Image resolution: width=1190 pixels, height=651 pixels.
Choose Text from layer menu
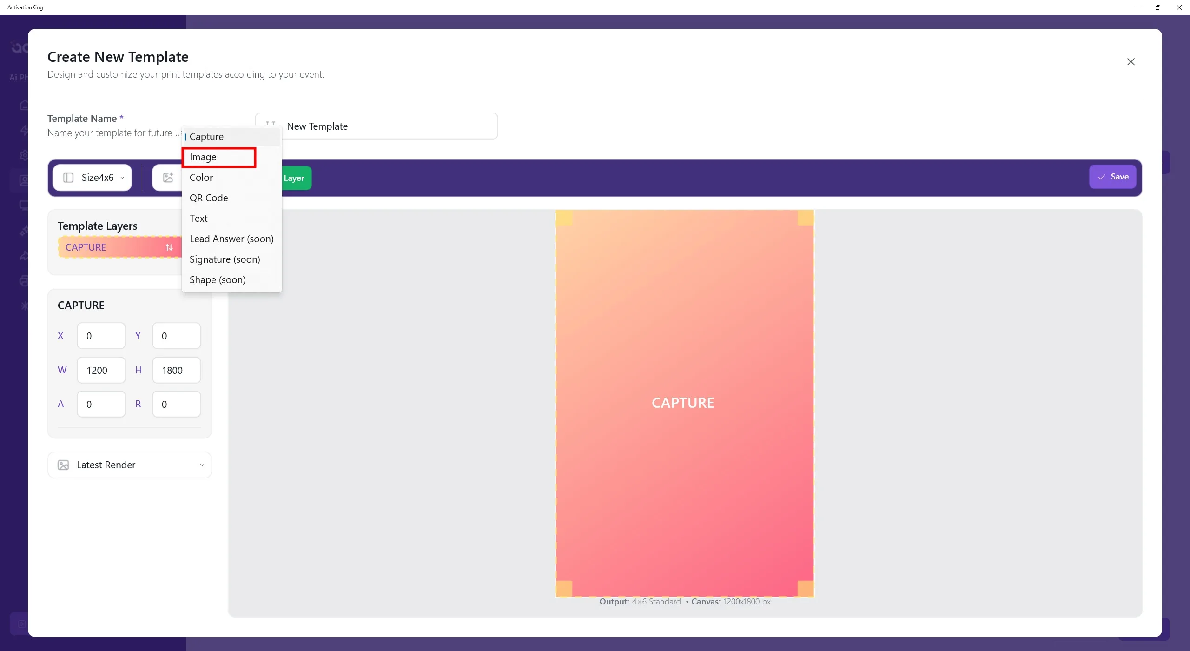point(231,219)
